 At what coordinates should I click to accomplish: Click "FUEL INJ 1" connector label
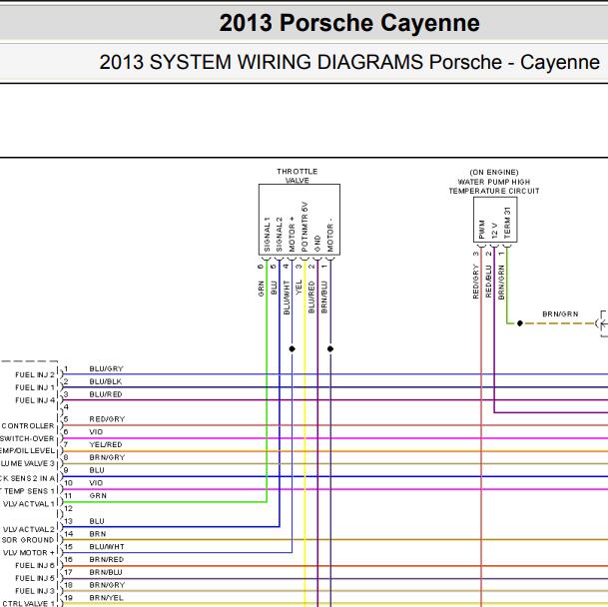click(35, 387)
